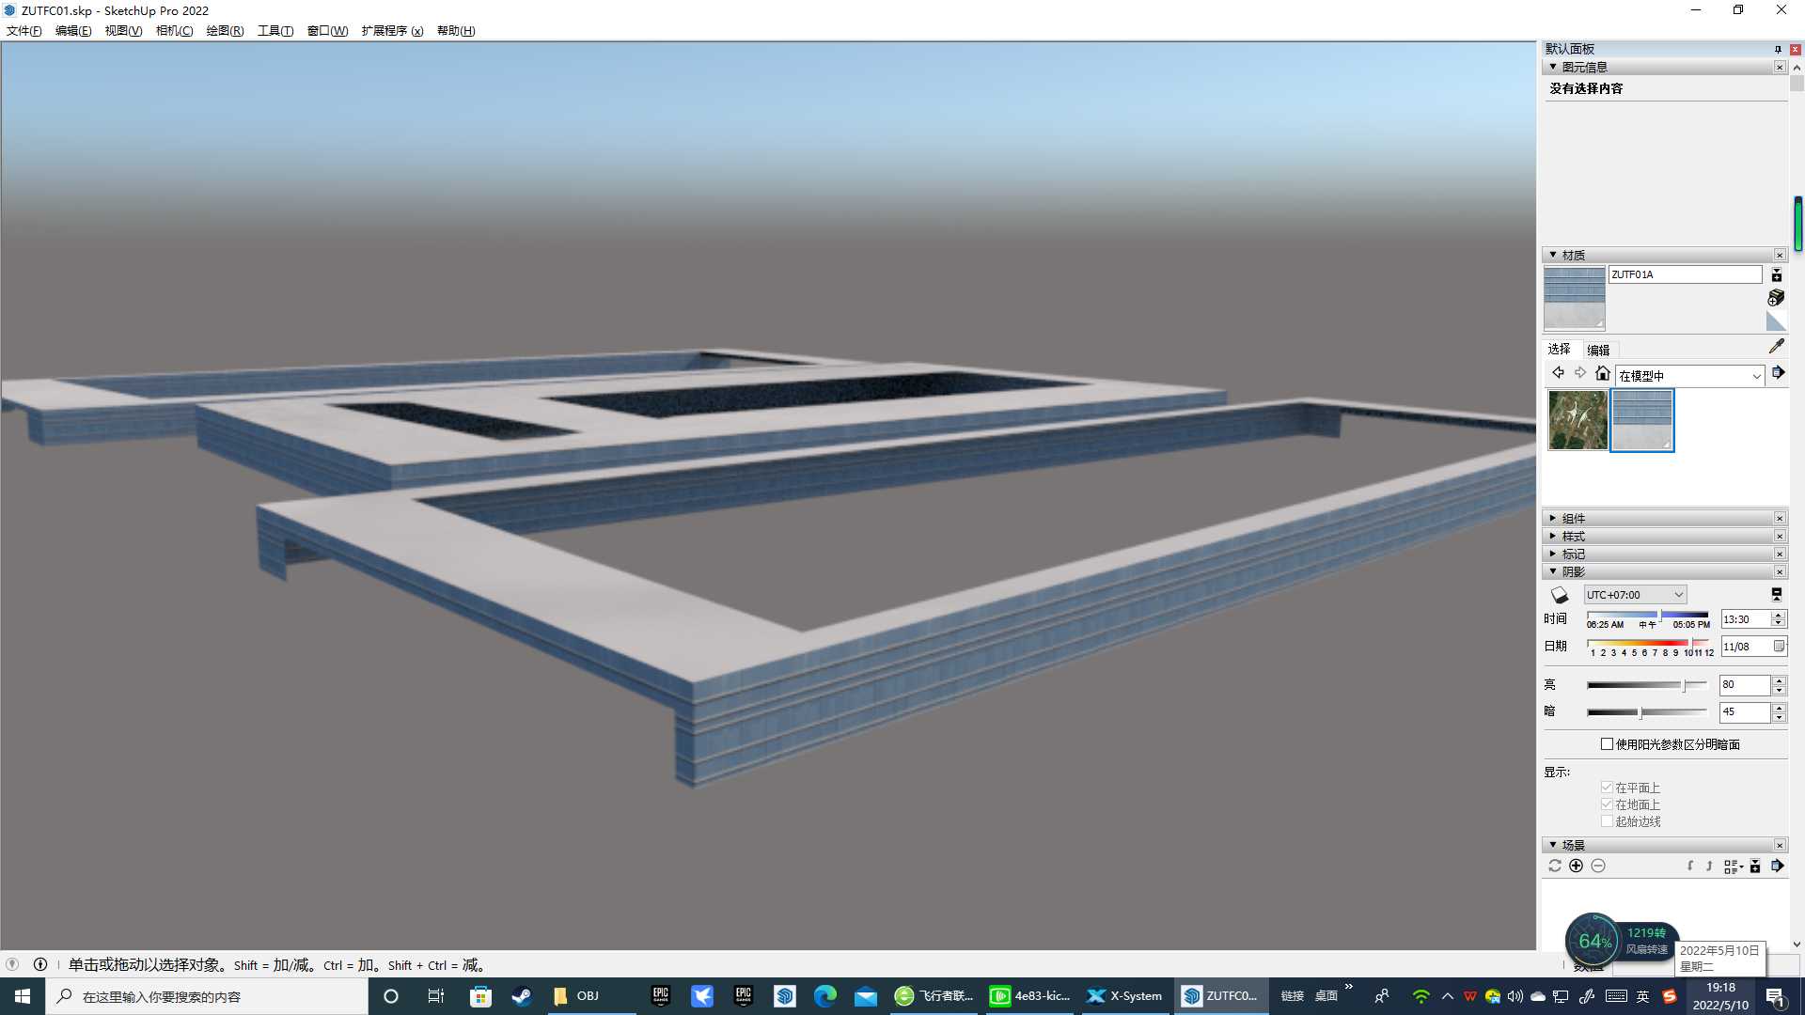The image size is (1805, 1015).
Task: Open material library details arrow menu
Action: [1778, 373]
